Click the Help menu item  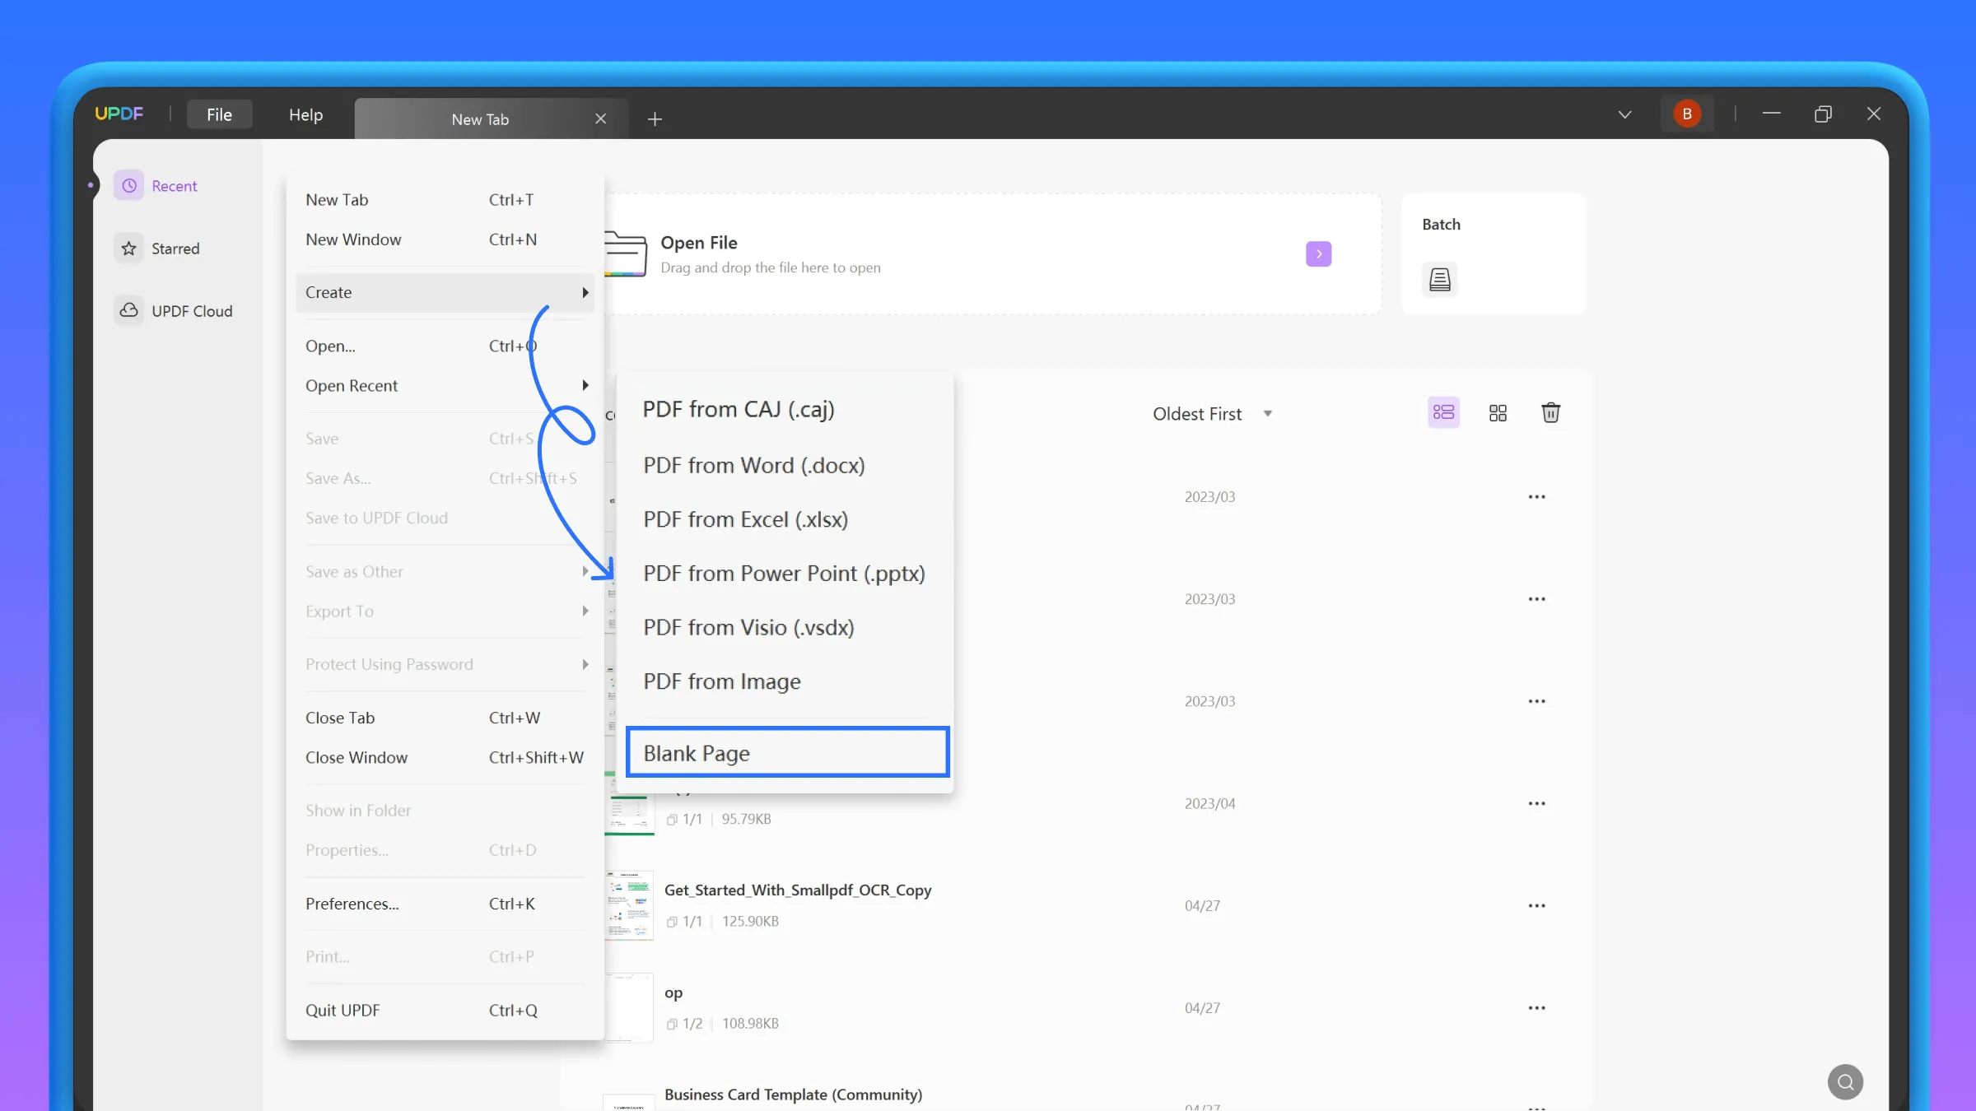305,114
